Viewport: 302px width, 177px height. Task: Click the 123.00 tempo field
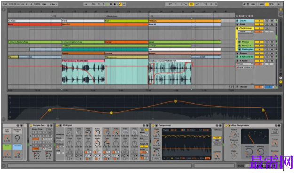[x=13, y=4]
